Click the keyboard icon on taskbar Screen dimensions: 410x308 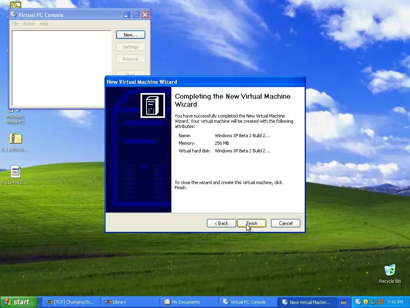344,302
